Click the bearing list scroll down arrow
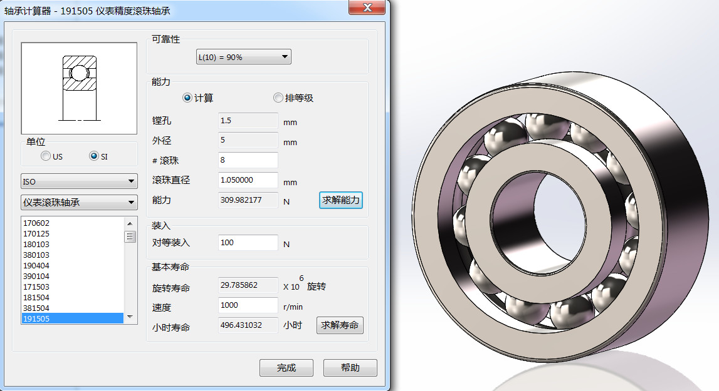 coord(130,317)
